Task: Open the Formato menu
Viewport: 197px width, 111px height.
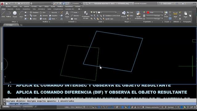Action: [x=34, y=6]
